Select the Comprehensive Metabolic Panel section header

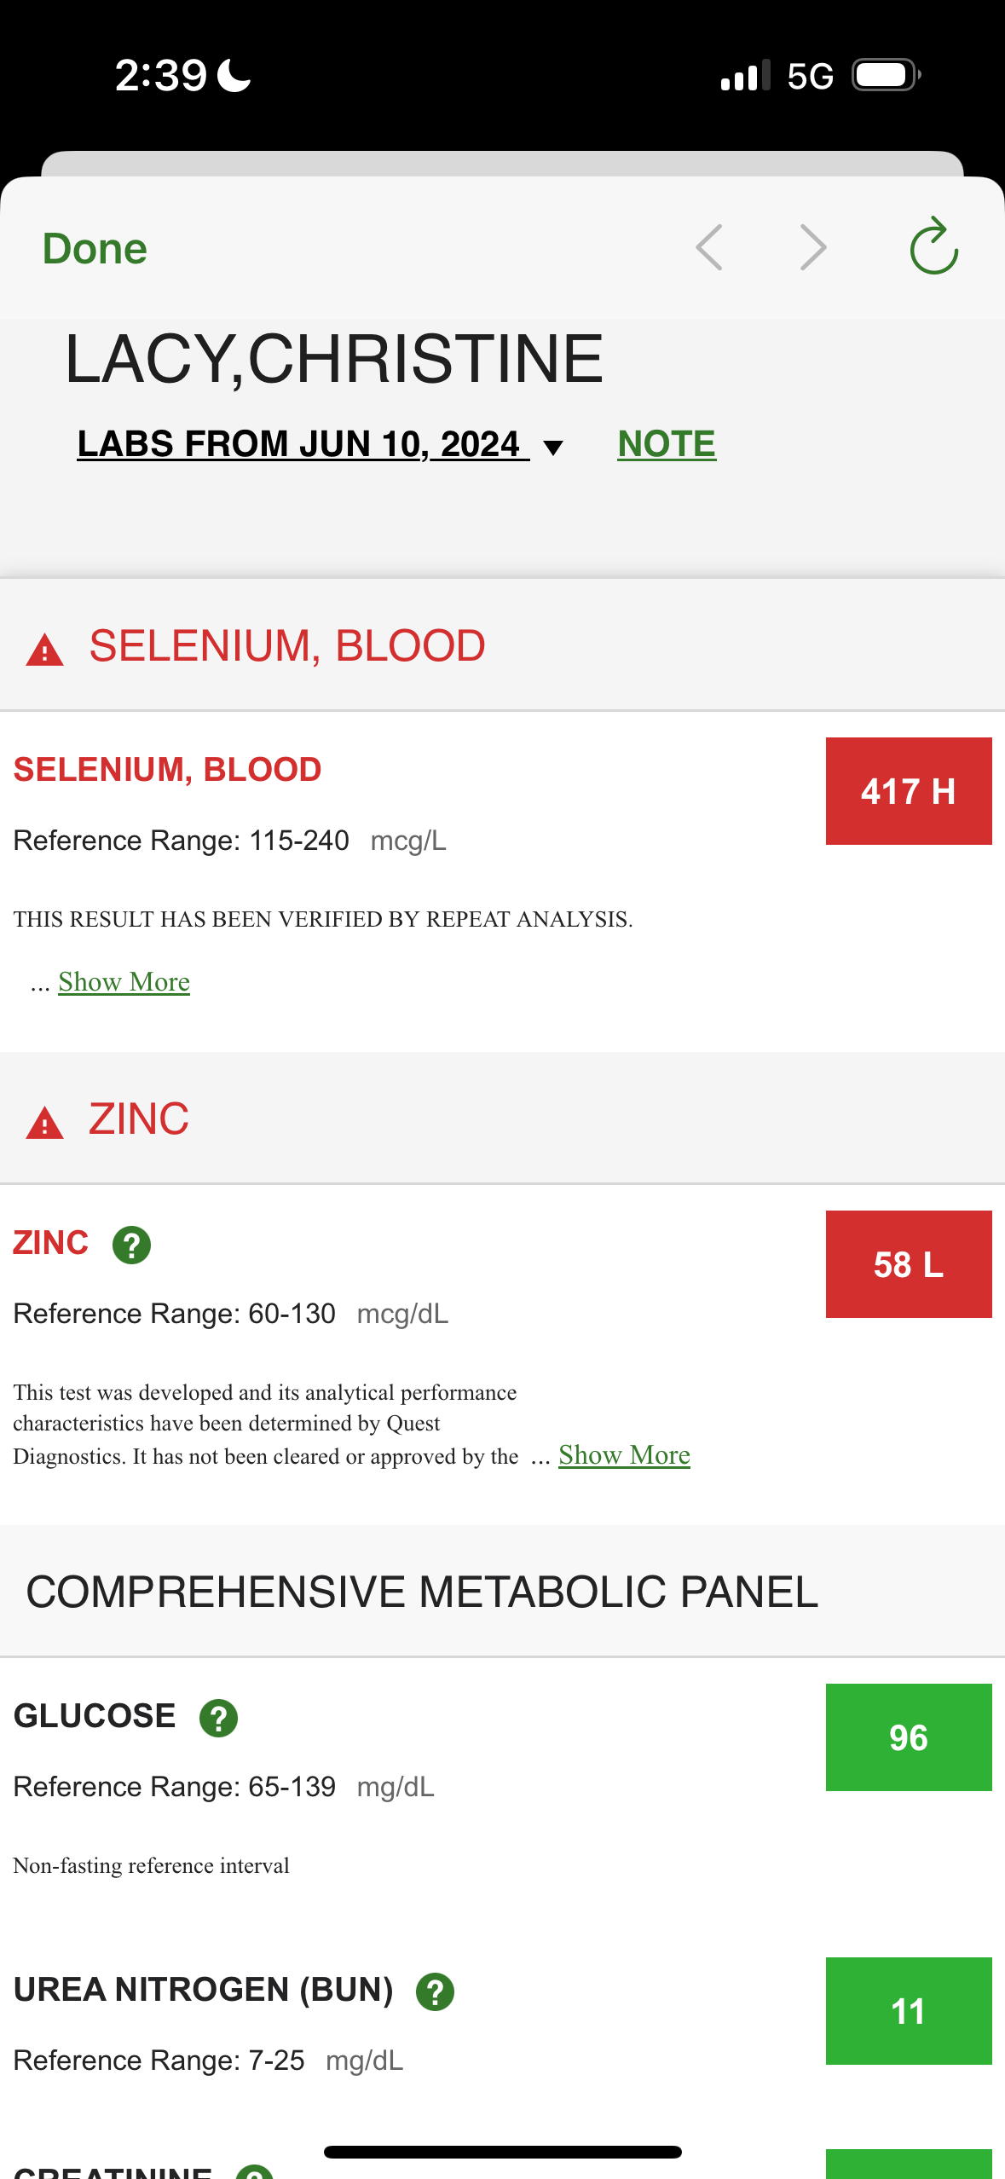point(422,1592)
